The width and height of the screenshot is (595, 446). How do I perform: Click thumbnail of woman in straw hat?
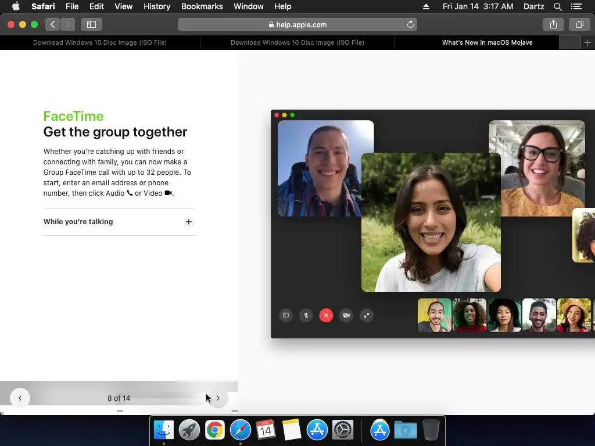574,315
